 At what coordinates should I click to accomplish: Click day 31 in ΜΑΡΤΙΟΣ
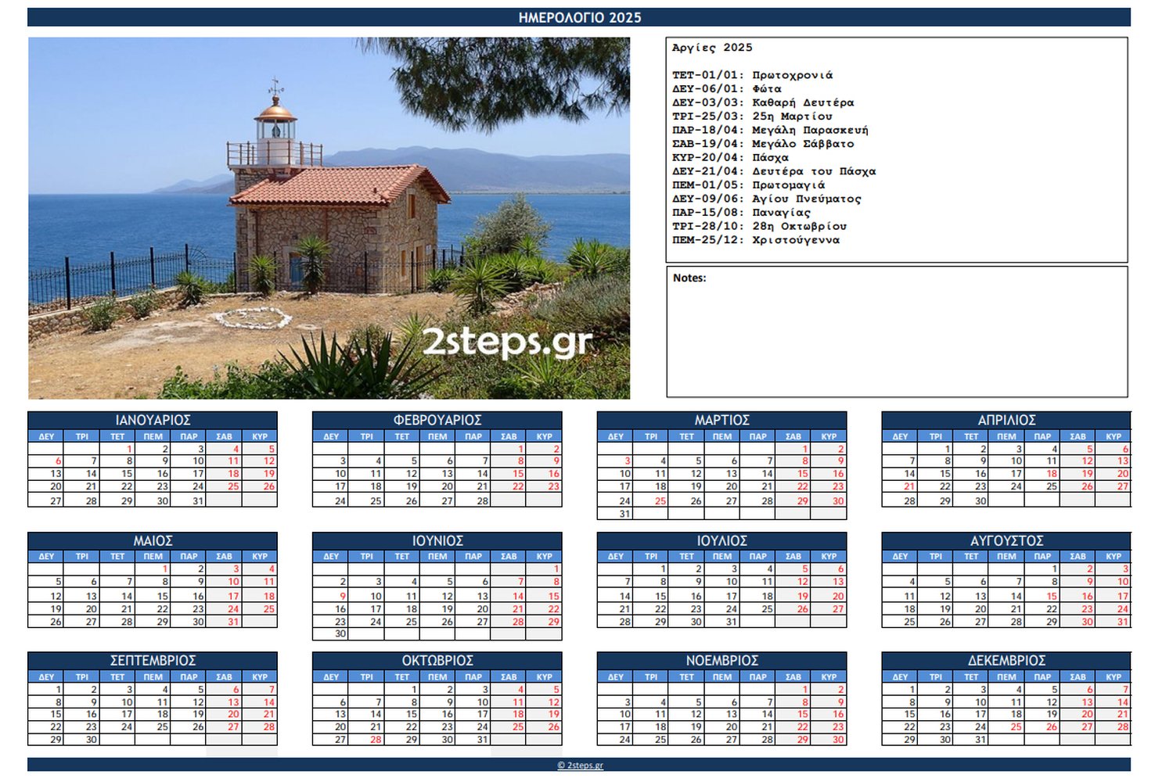pos(615,514)
